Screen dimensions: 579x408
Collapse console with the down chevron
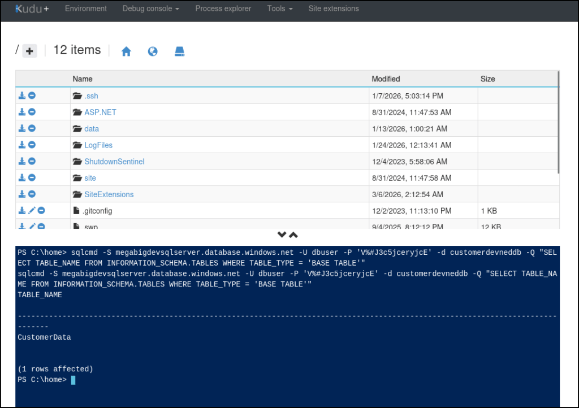(282, 235)
